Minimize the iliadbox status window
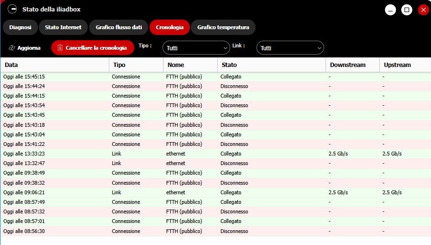 [390, 10]
